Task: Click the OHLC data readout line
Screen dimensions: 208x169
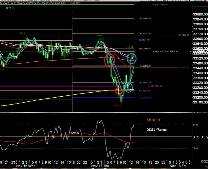Action: coord(40,3)
